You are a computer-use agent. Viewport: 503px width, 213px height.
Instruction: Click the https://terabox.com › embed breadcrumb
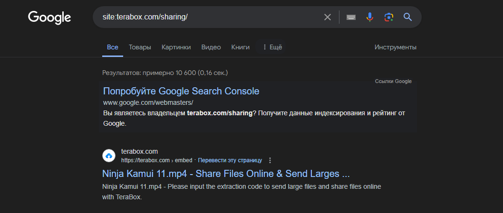(x=156, y=160)
